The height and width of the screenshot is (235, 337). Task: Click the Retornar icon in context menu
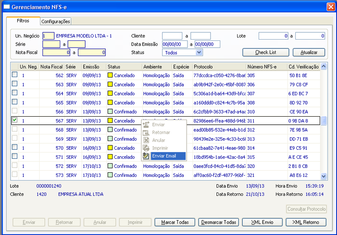[x=146, y=132]
